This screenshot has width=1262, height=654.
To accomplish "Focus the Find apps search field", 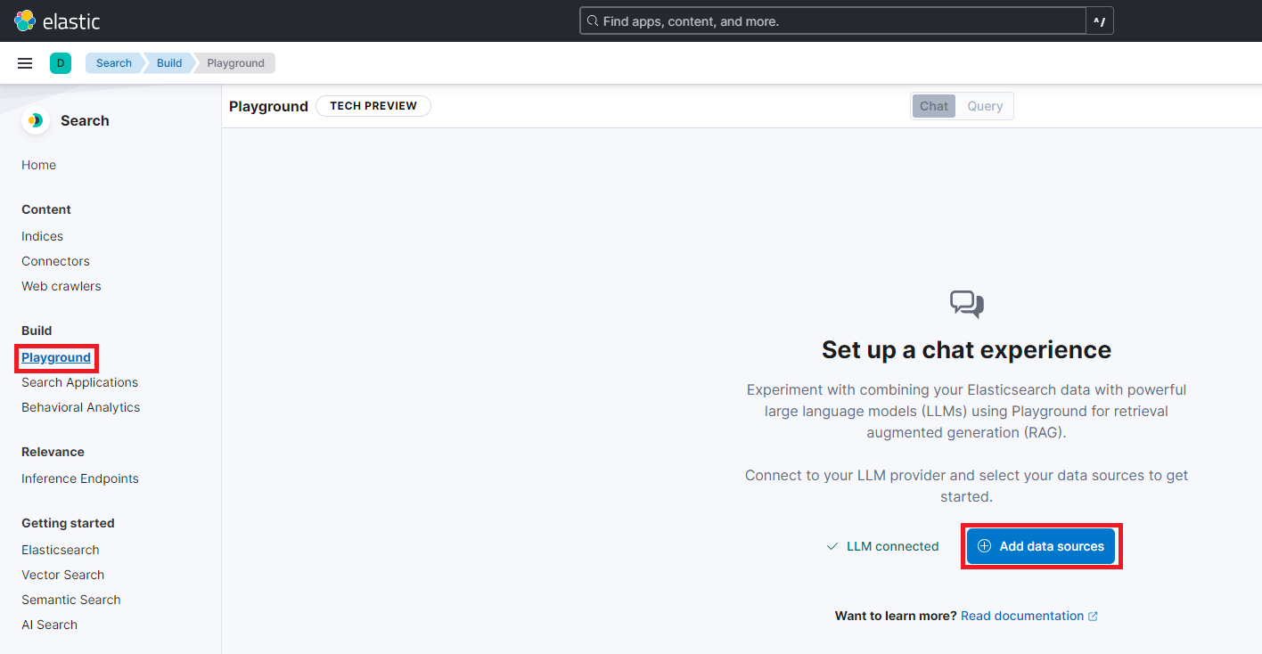I will click(x=833, y=20).
